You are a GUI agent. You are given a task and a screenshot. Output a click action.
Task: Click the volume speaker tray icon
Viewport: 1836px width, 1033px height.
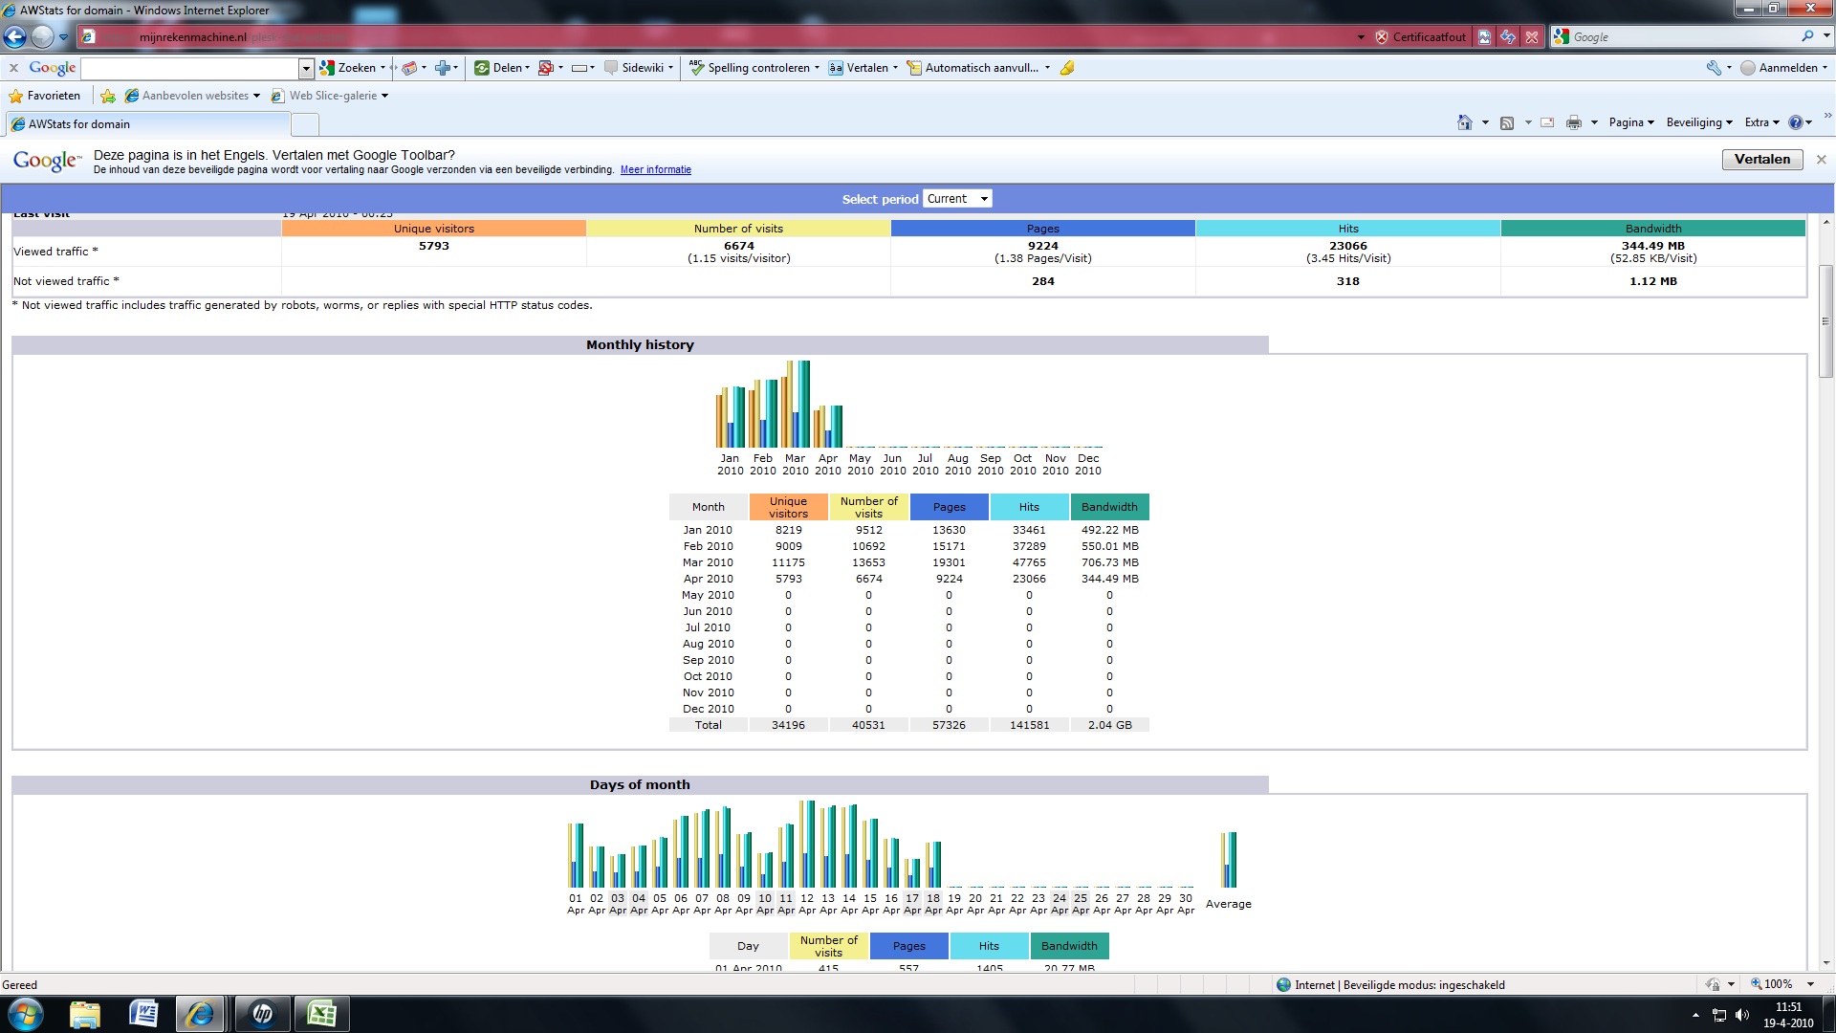(x=1741, y=1015)
